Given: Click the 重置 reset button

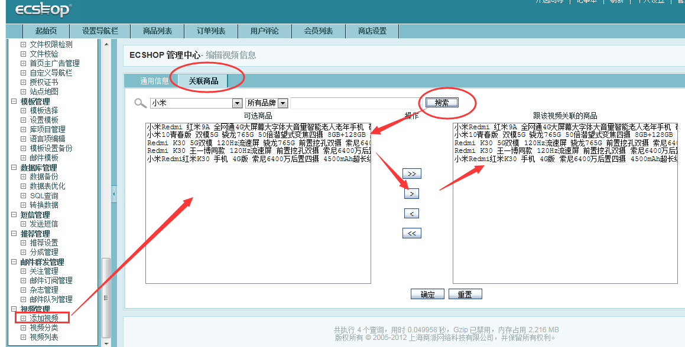Looking at the screenshot, I should [465, 294].
